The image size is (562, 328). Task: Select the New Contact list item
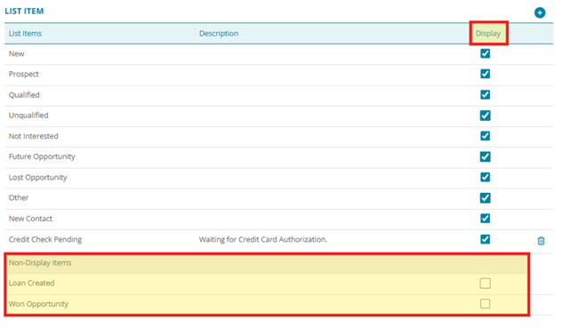[30, 219]
